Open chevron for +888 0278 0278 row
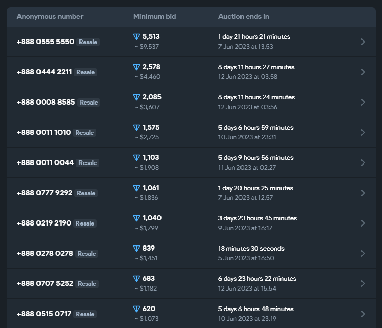Image resolution: width=382 pixels, height=328 pixels. coord(363,253)
